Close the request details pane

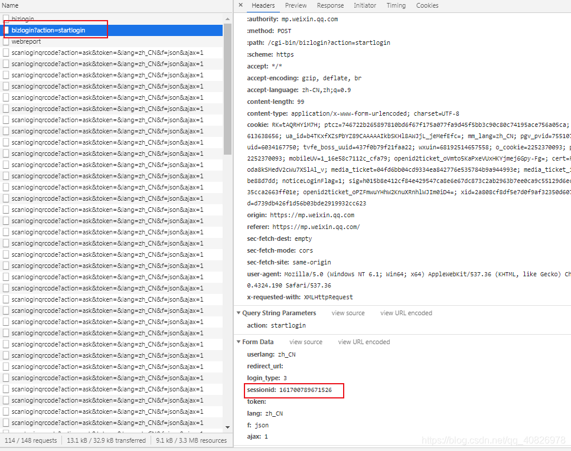pyautogui.click(x=241, y=5)
